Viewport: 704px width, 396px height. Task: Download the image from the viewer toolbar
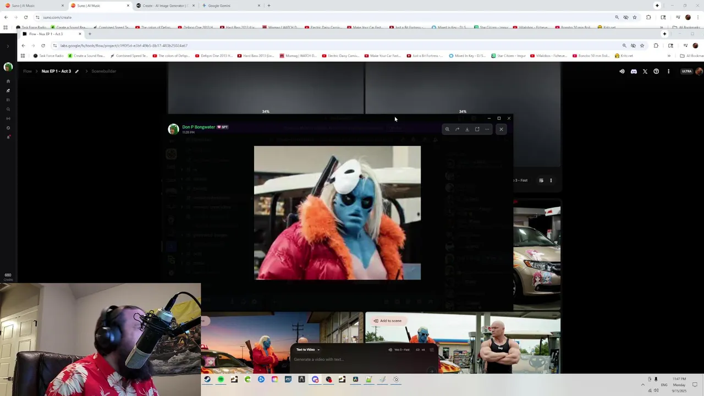(x=467, y=129)
